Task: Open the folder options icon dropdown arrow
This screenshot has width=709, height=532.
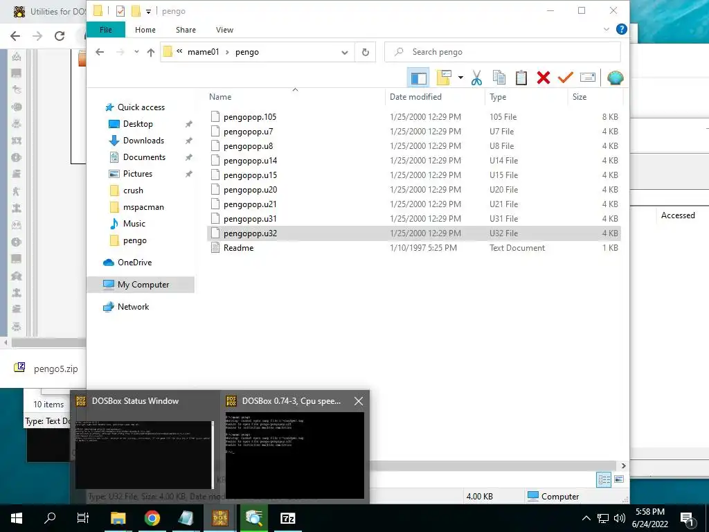Action: click(x=460, y=78)
